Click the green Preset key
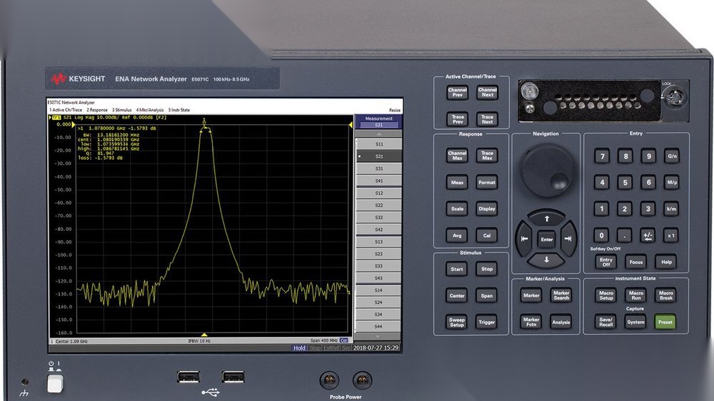The width and height of the screenshot is (714, 401). point(665,322)
